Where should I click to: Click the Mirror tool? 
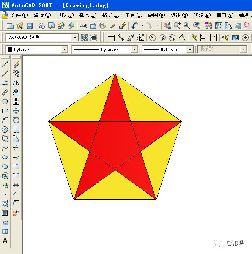16,83
